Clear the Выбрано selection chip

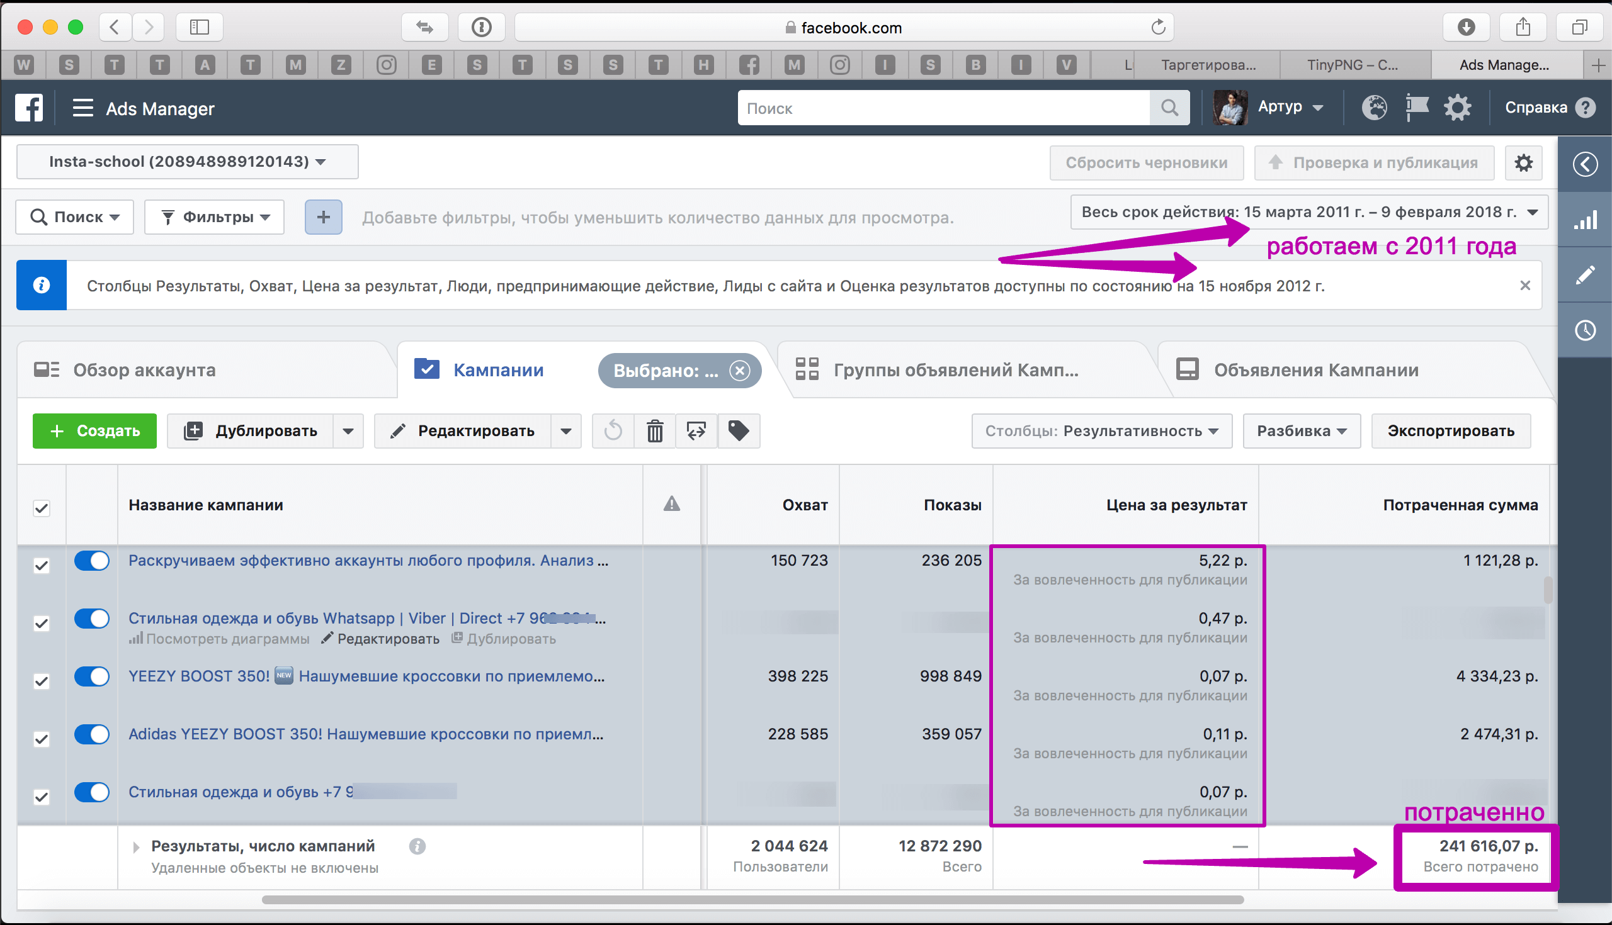739,371
